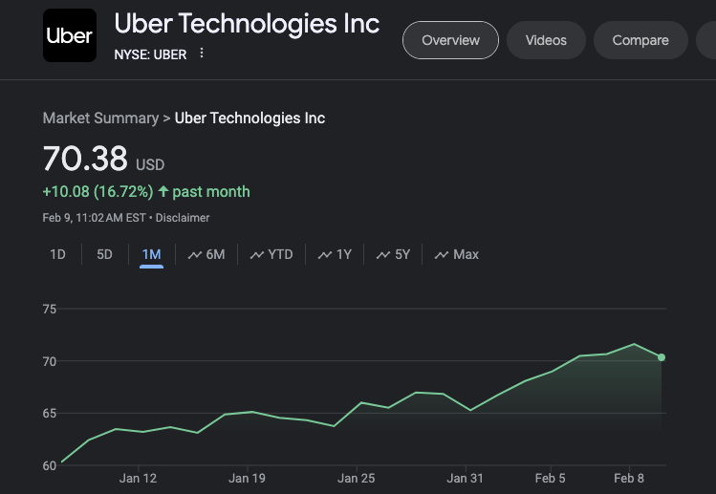Choose the 1M time range
The height and width of the screenshot is (494, 716).
click(151, 254)
